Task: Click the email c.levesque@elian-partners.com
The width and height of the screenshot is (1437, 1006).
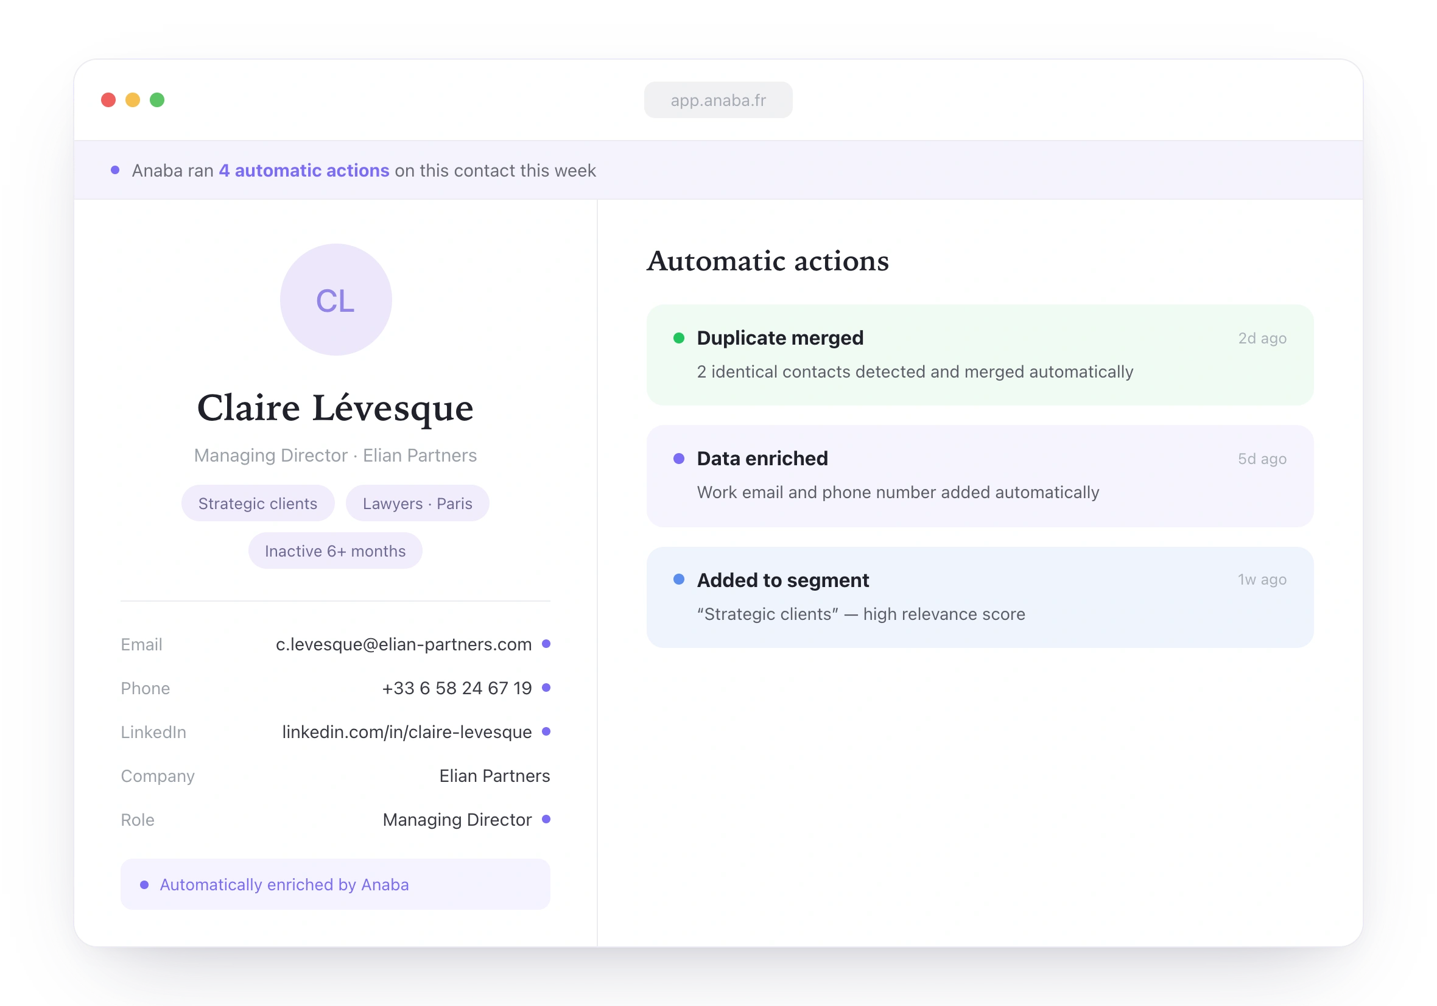Action: [x=404, y=644]
